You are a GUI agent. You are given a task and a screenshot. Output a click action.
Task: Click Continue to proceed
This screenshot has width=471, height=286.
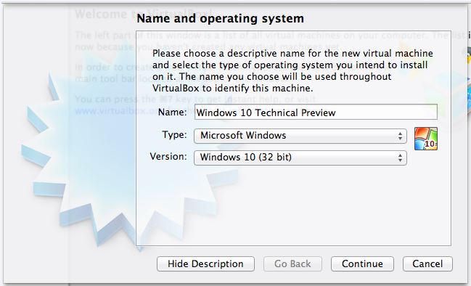(x=362, y=263)
